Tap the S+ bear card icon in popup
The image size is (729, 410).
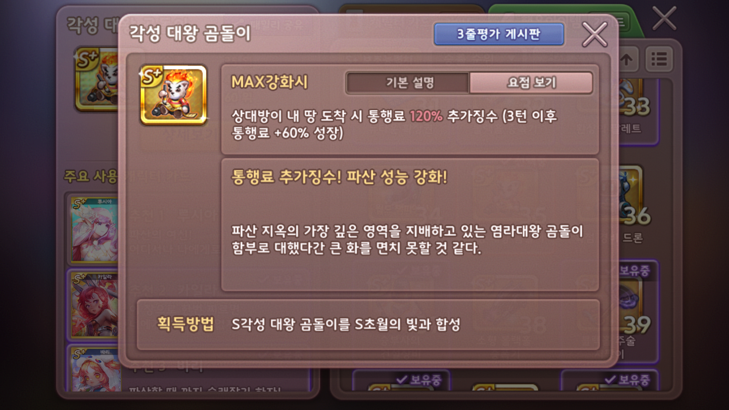tap(173, 95)
